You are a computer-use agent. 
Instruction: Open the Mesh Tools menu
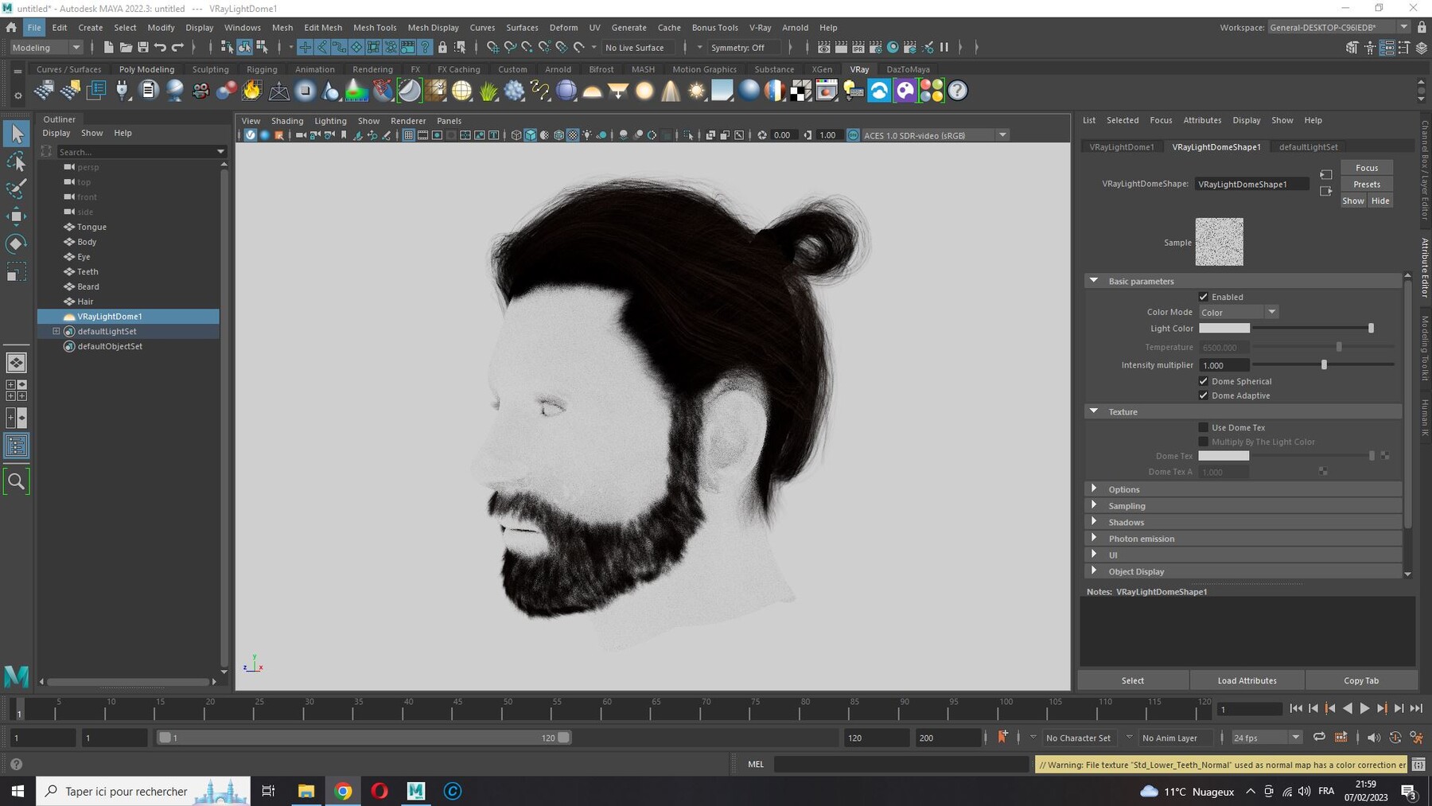pos(375,27)
